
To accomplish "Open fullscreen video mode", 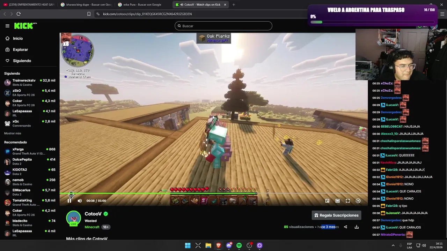I will 348,201.
